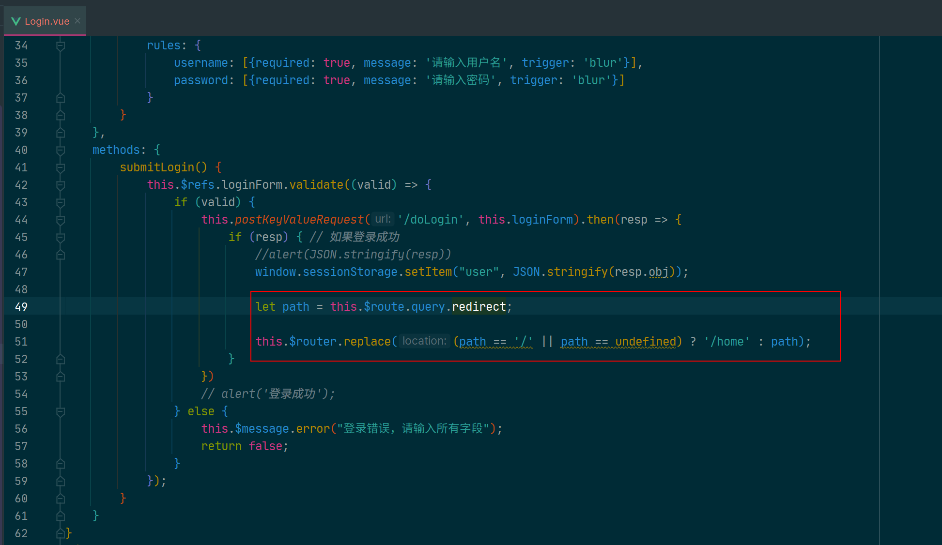Click fold end marker at line 37
The height and width of the screenshot is (545, 942).
61,98
